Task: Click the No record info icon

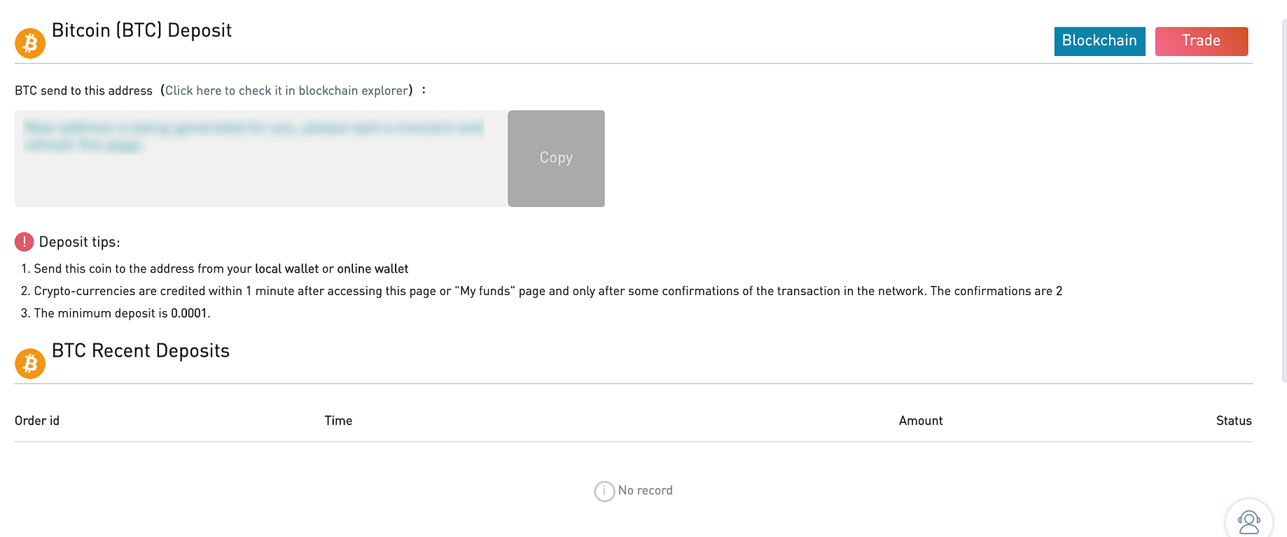Action: point(604,492)
